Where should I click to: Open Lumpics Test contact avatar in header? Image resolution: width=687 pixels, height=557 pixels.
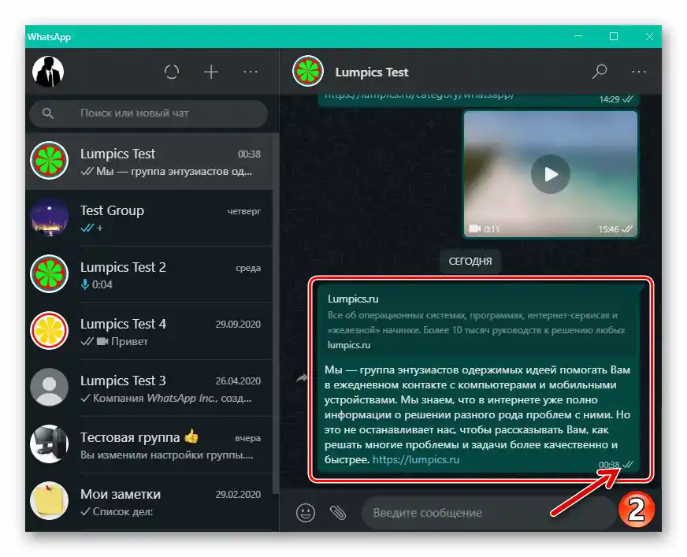click(308, 71)
